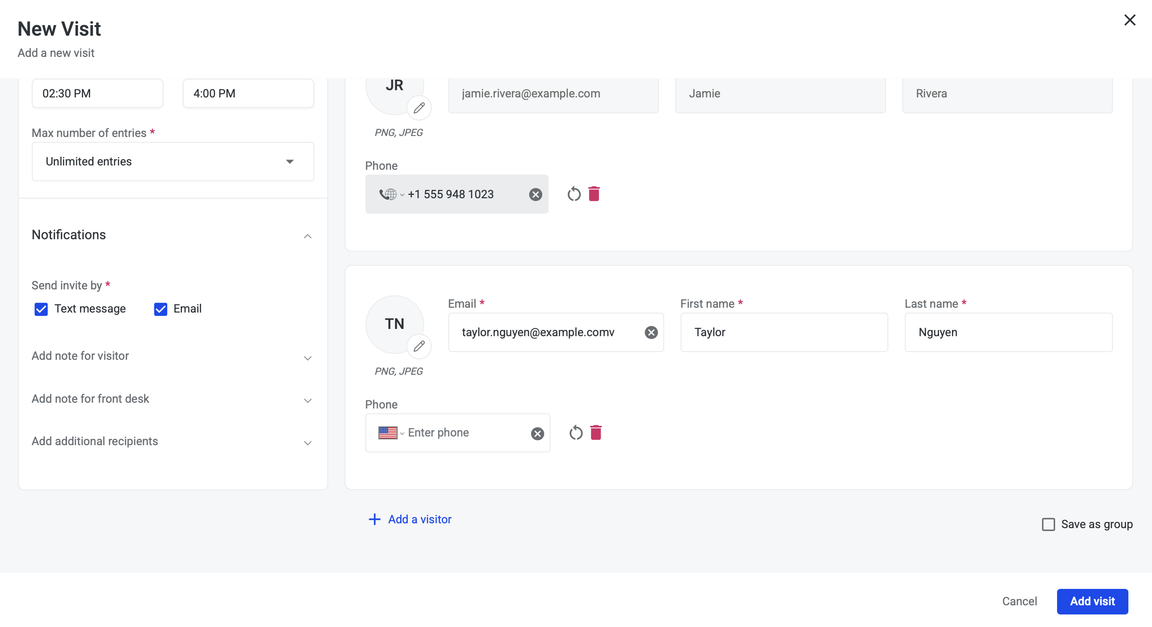The image size is (1152, 627).
Task: Uncheck Email invite option
Action: (161, 309)
